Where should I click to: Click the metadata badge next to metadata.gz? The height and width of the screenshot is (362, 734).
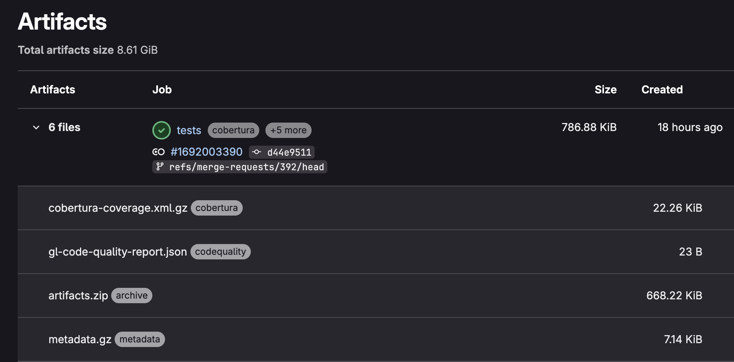140,339
